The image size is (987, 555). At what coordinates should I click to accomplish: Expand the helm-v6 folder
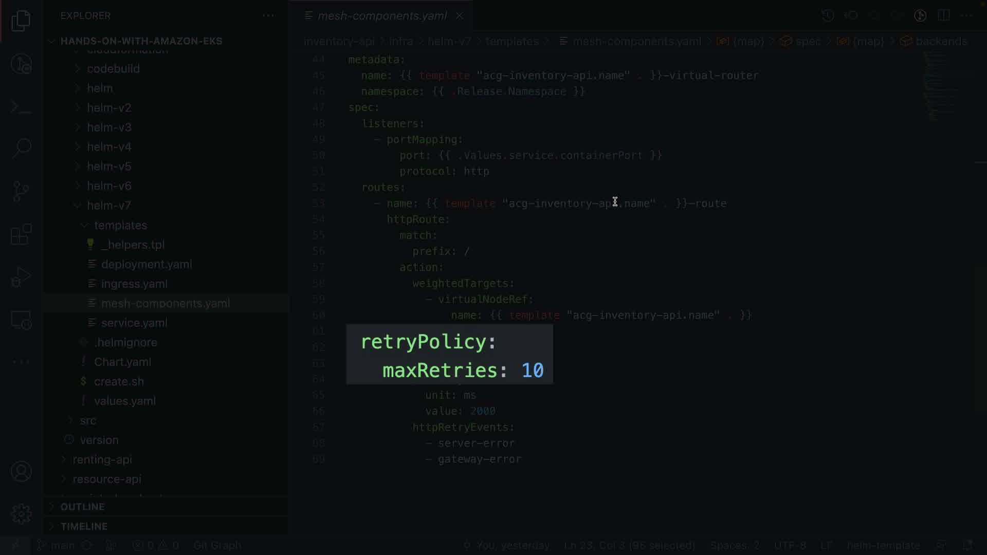click(108, 186)
